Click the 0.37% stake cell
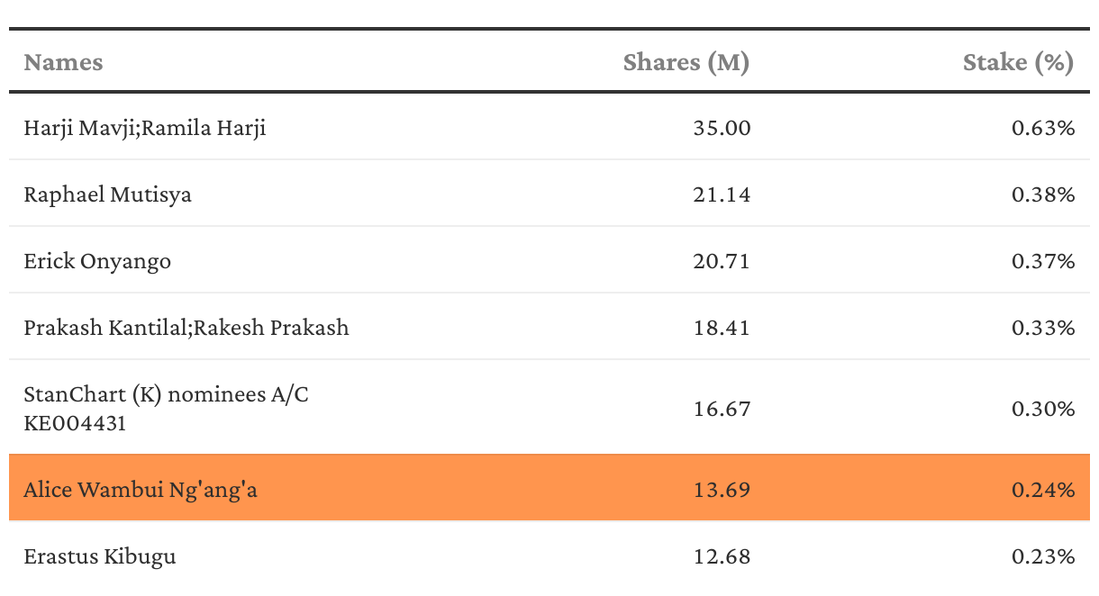The width and height of the screenshot is (1099, 596). click(x=1043, y=261)
